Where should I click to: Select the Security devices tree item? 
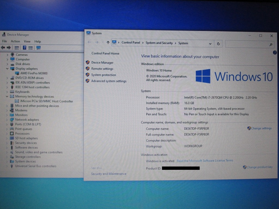point(26,143)
